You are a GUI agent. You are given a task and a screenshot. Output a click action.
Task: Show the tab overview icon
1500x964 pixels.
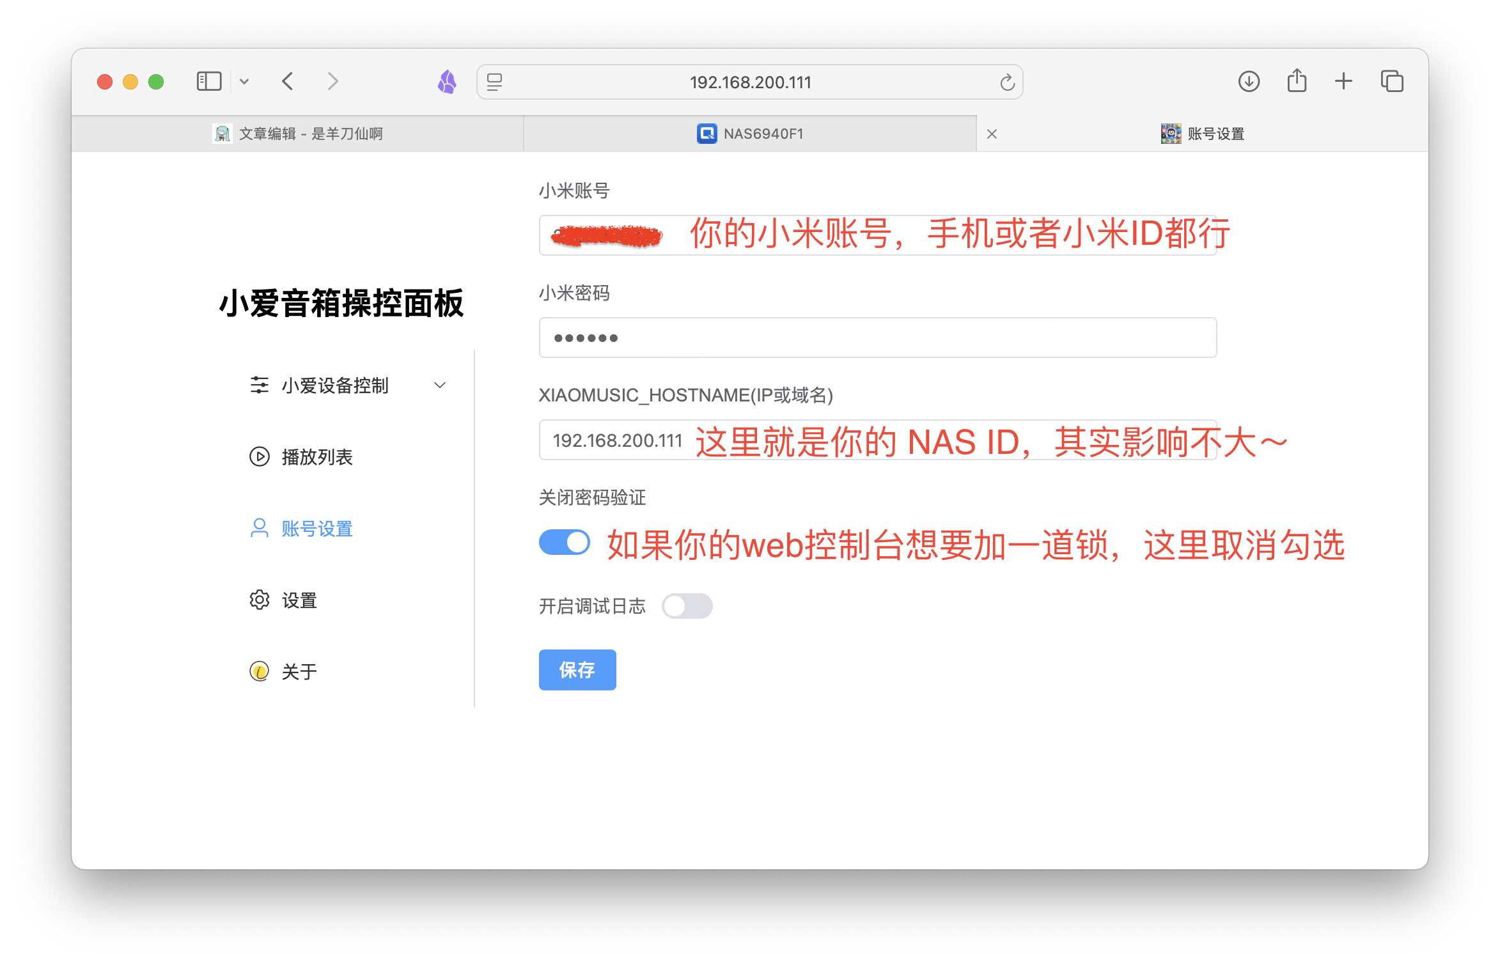coord(1392,81)
